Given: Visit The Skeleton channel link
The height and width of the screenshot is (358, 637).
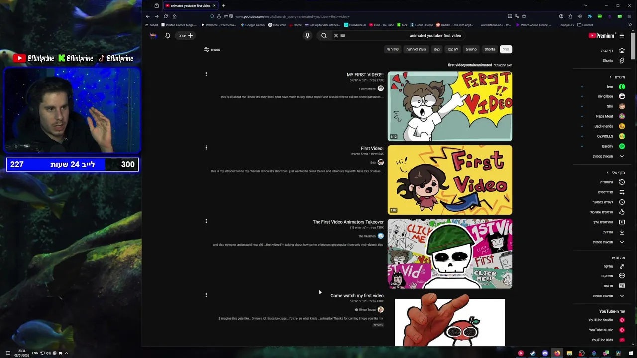Looking at the screenshot, I should click(367, 236).
